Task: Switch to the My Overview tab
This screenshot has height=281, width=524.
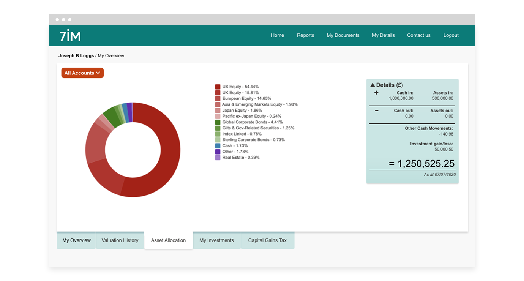Action: 76,240
